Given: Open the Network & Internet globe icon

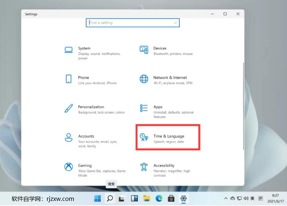Looking at the screenshot, I should click(144, 79).
